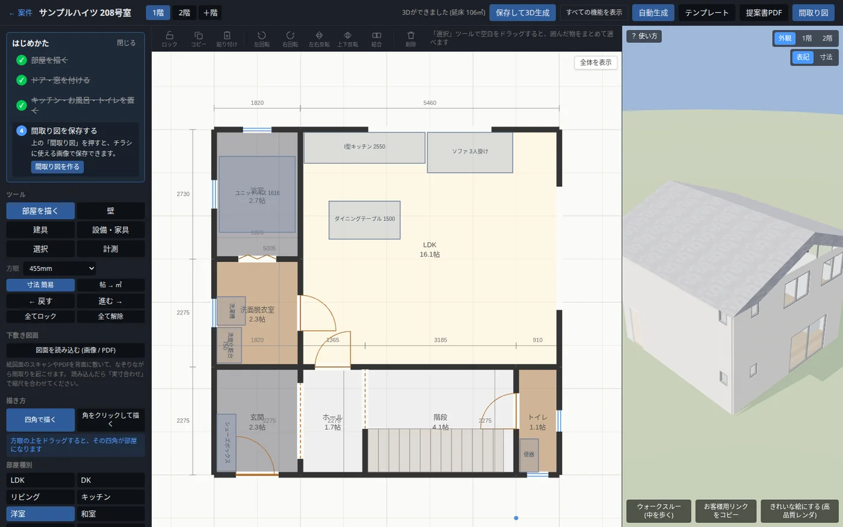Flip vertically with the 上下反転 icon
843x527 pixels.
[347, 39]
